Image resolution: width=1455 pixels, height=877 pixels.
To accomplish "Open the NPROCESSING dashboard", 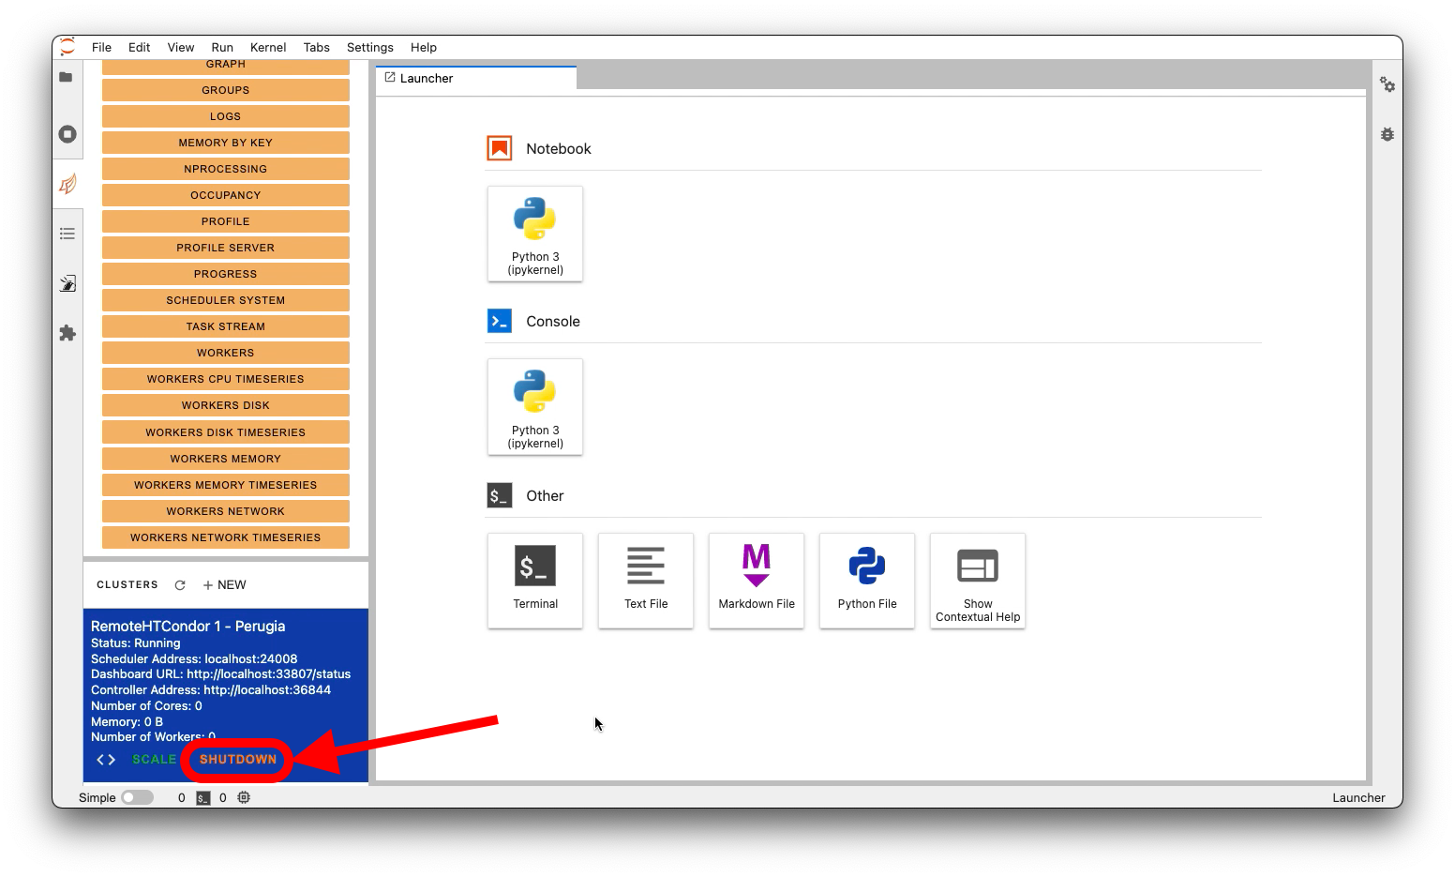I will 226,169.
